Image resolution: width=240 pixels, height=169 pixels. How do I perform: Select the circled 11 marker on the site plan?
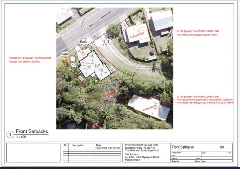tap(73, 59)
